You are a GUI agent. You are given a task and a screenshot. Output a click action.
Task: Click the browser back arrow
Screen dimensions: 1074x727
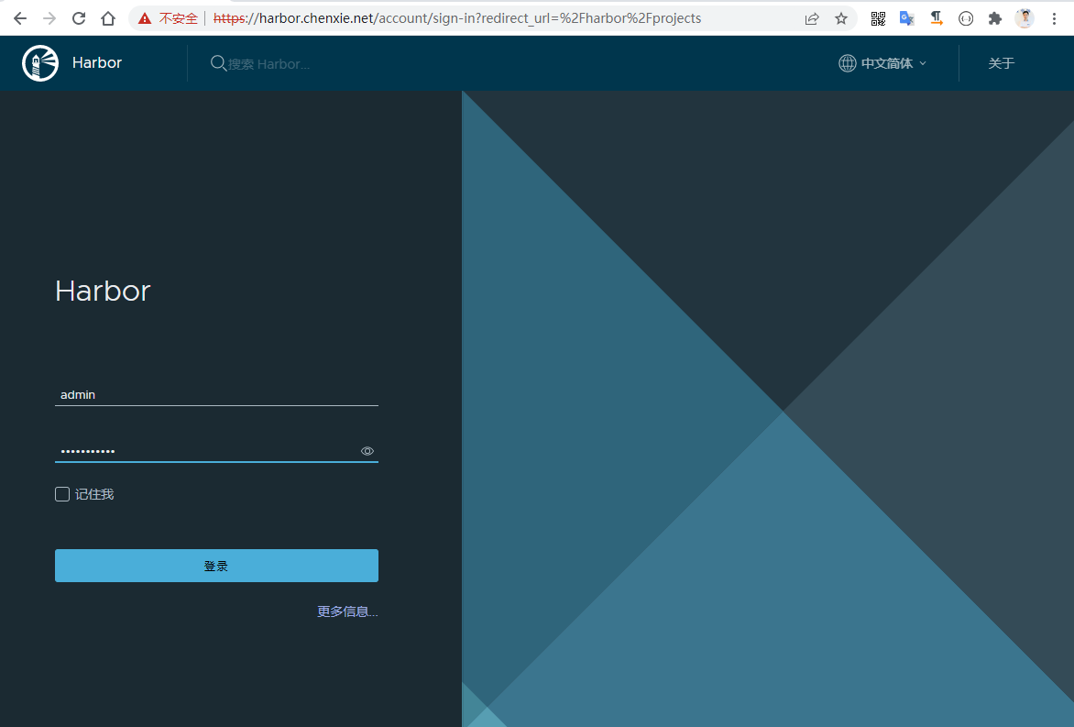20,18
